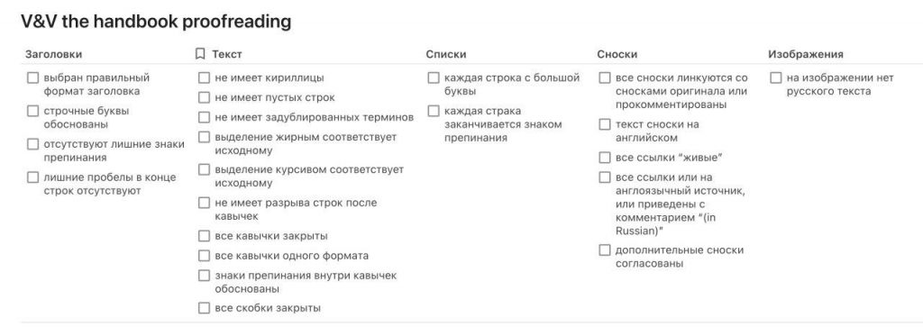Check 'все кавычки закрыты' checkbox
Viewport: 923px width, 327px height.
click(204, 236)
